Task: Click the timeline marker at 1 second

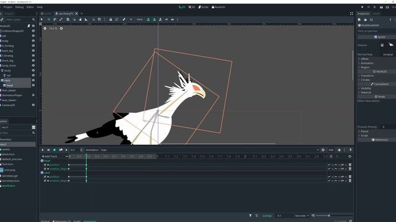Action: (x=157, y=156)
